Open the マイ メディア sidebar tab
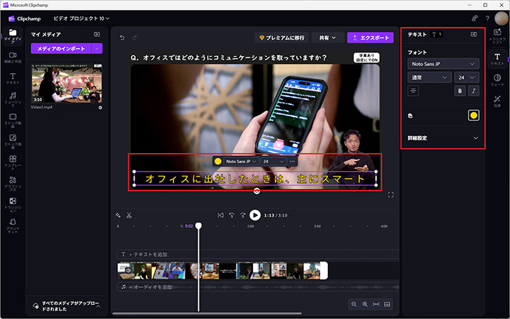Screen dimensions: 510x319 13,36
